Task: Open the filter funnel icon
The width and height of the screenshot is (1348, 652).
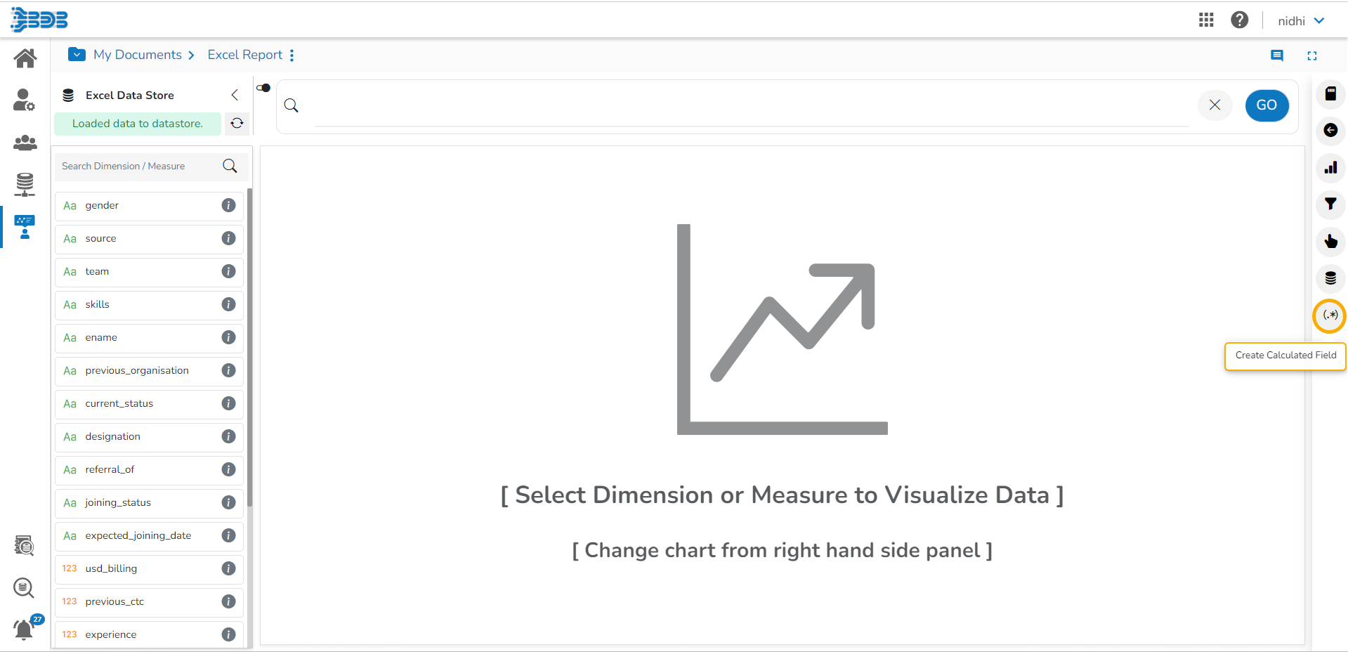Action: [1330, 204]
